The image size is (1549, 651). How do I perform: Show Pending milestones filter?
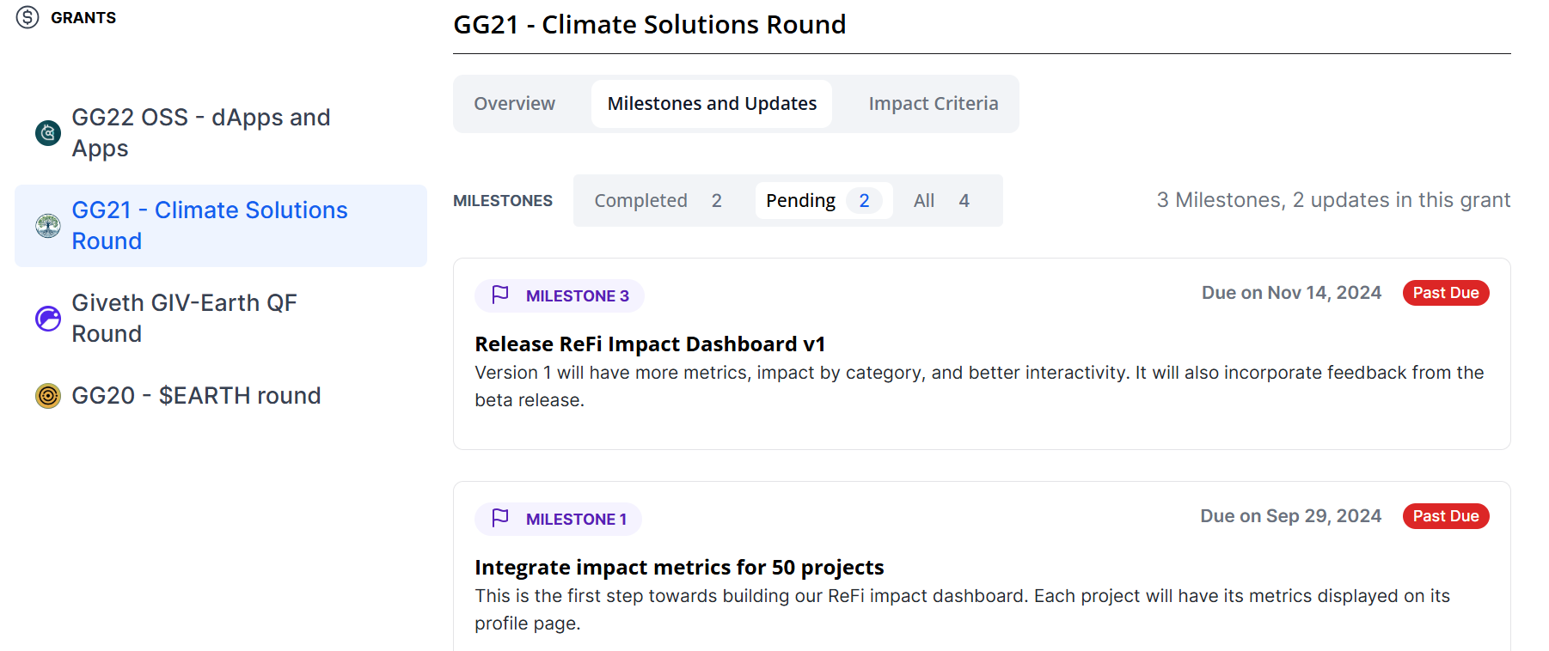tap(823, 201)
